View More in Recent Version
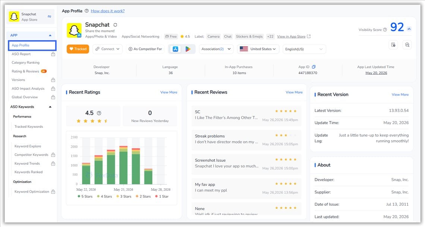Image resolution: width=425 pixels, height=227 pixels. (x=400, y=95)
